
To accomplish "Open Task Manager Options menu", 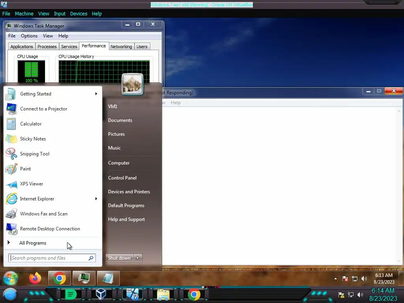I will (x=29, y=36).
